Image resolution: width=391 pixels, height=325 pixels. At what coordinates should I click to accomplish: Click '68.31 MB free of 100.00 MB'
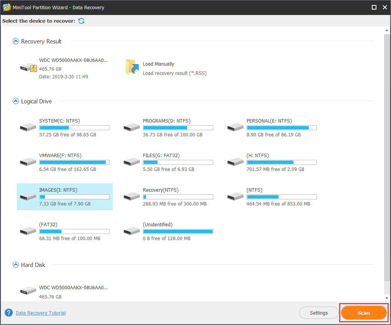pyautogui.click(x=70, y=239)
